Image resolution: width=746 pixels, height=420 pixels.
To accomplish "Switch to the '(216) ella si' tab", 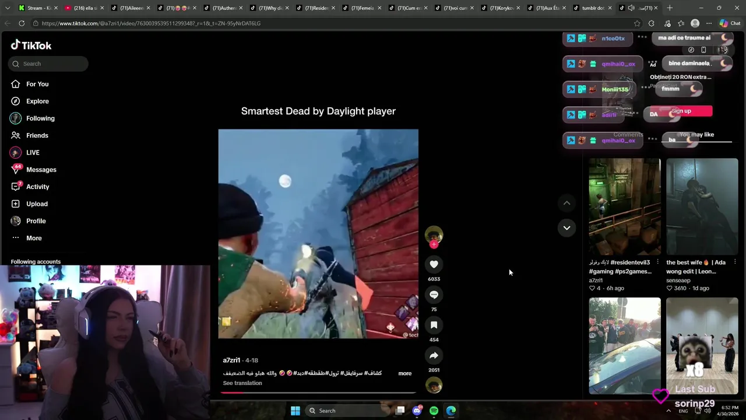I will [85, 8].
